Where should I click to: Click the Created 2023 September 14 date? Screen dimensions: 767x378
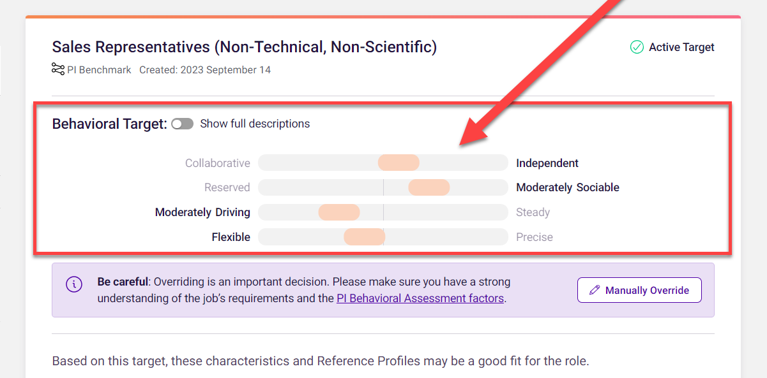[x=205, y=70]
